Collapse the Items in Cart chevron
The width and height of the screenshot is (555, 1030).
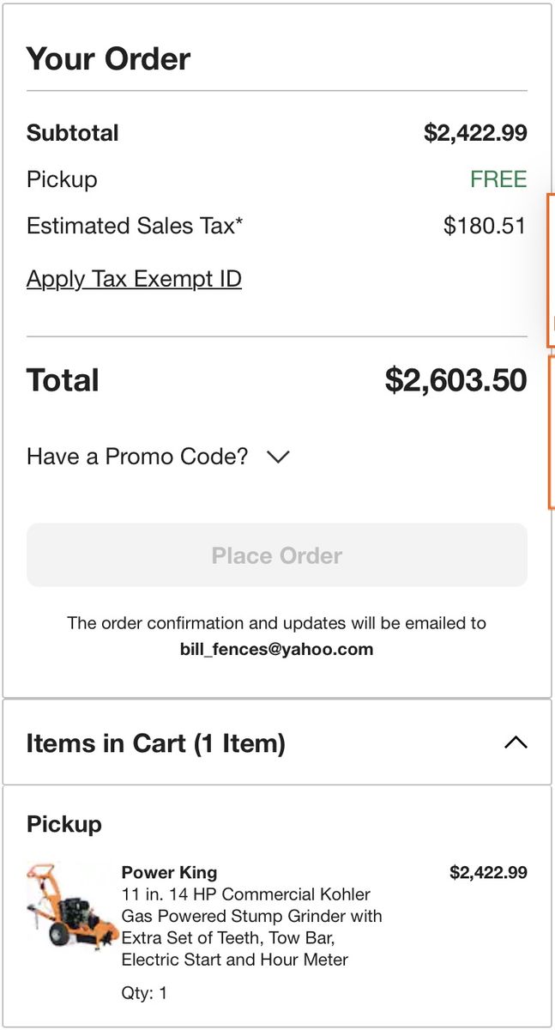tap(516, 742)
